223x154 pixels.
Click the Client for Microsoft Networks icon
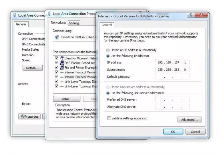(62, 58)
